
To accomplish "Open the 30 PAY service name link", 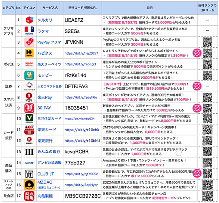I will coord(44,108).
